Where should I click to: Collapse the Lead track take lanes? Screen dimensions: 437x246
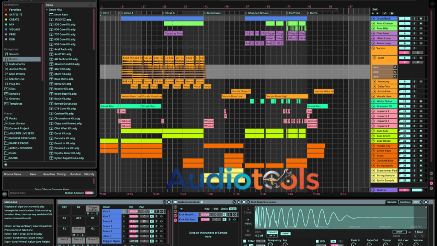click(375, 58)
